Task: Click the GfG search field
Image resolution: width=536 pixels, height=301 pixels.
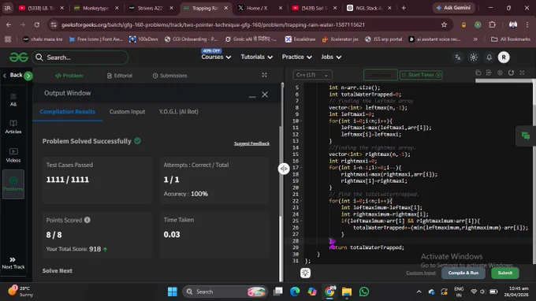Action: coord(80,58)
